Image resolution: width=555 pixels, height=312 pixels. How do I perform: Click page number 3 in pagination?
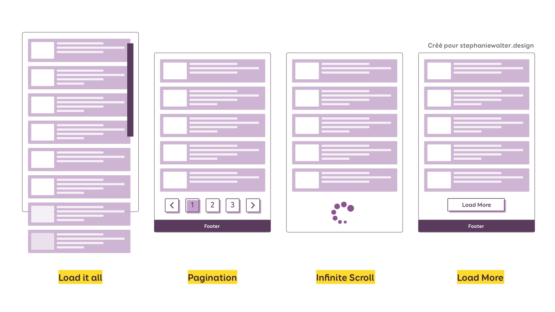pos(232,205)
